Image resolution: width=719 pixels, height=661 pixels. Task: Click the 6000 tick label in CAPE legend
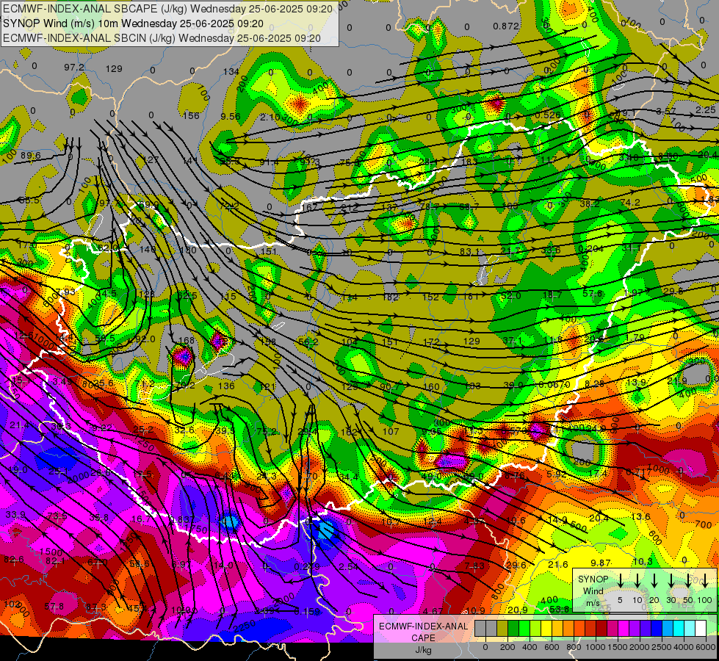pyautogui.click(x=705, y=647)
